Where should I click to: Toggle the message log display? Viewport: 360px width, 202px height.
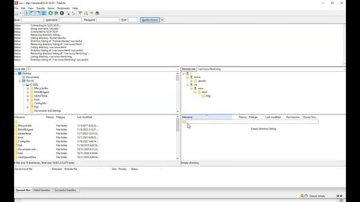pyautogui.click(x=27, y=13)
